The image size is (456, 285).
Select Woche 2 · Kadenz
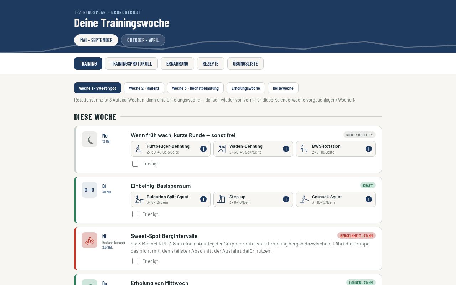tap(144, 88)
